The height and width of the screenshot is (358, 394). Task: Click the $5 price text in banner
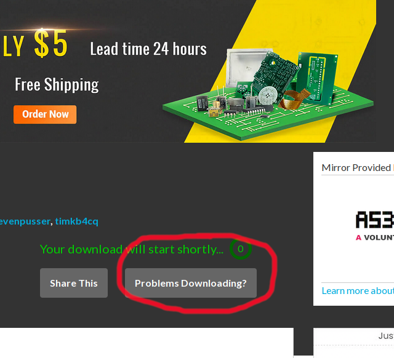(50, 43)
